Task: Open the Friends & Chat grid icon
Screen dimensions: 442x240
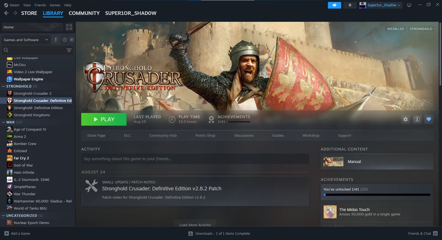Action: pos(435,233)
